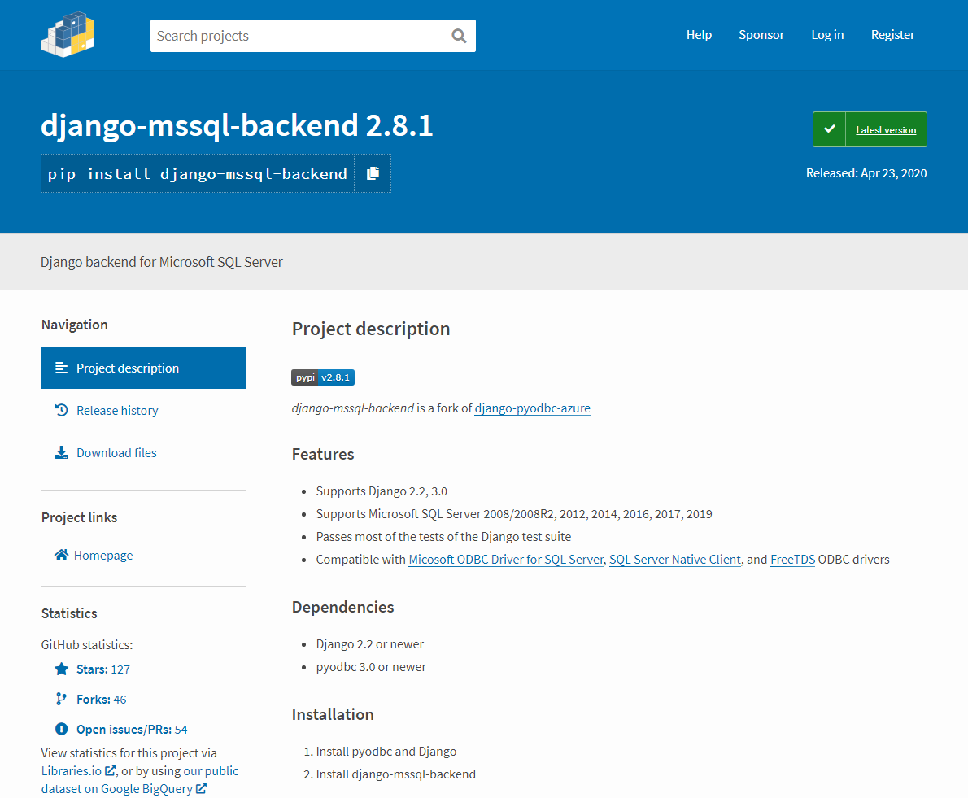Click the green checkmark icon

point(829,129)
